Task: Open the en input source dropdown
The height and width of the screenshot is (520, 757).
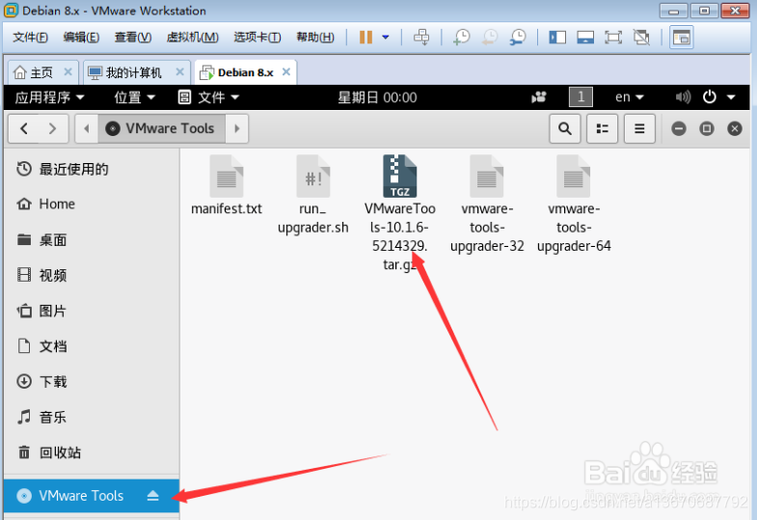Action: (630, 97)
